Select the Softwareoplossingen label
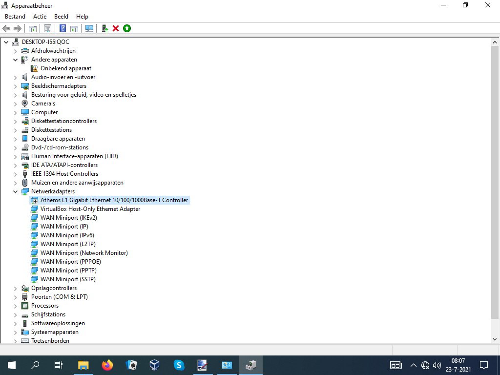This screenshot has width=500, height=375. (58, 323)
